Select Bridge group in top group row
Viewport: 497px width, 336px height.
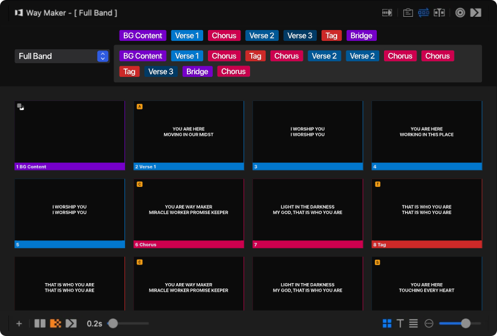pyautogui.click(x=361, y=35)
